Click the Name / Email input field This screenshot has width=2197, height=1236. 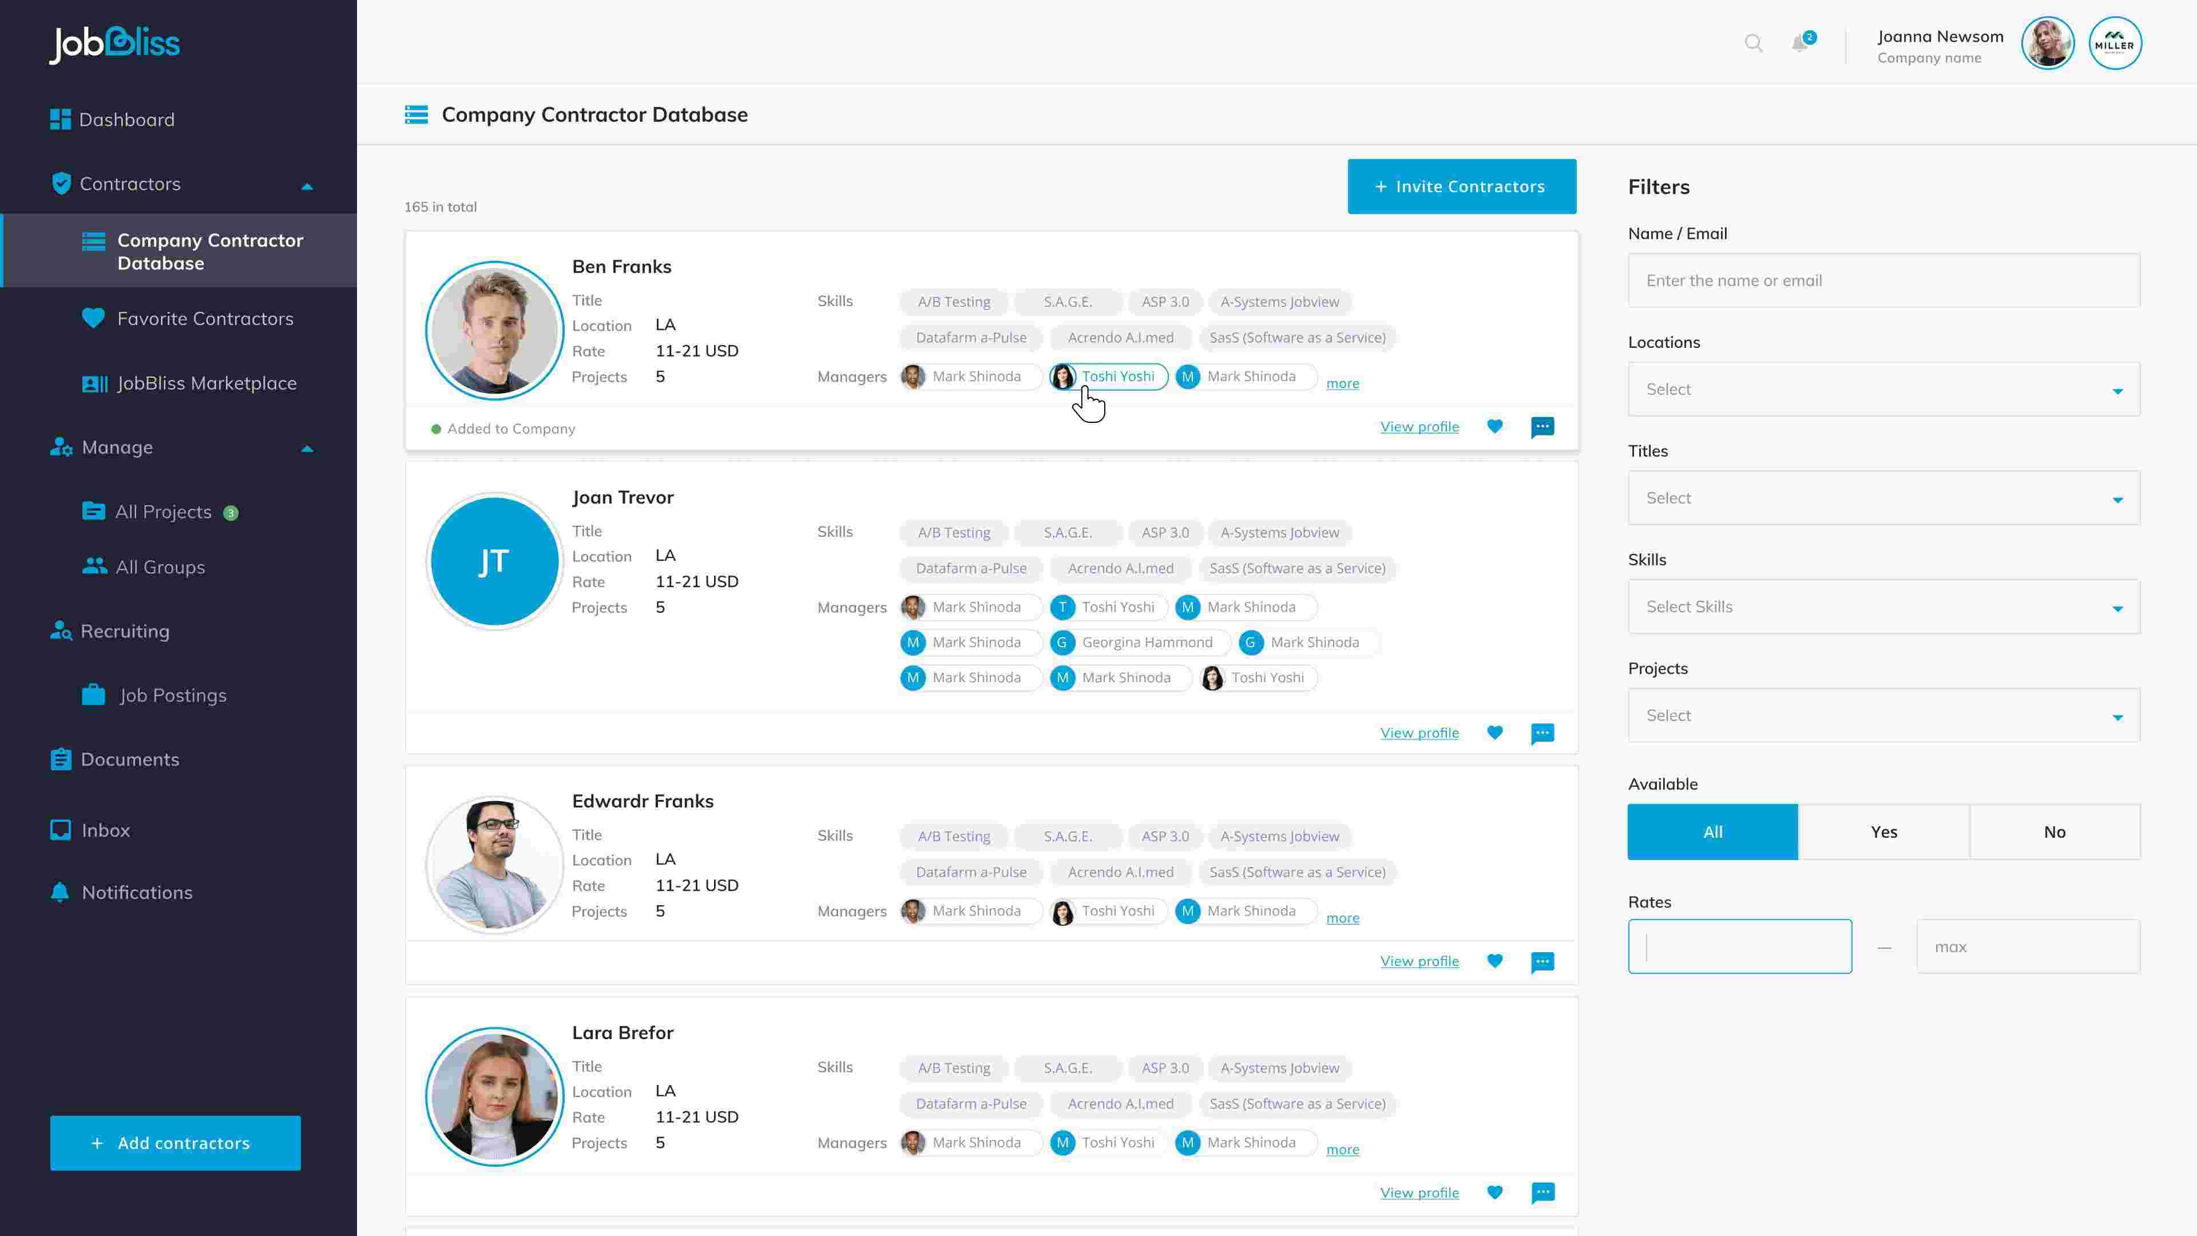[1883, 280]
